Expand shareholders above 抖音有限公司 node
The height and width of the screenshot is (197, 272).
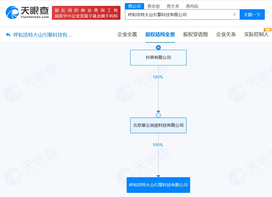coord(158,47)
